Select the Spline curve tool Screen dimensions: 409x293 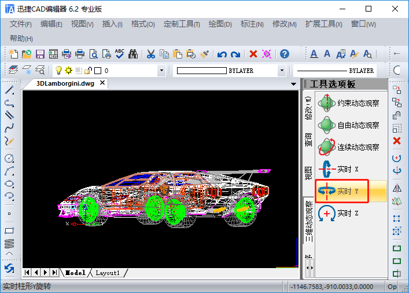coord(9,128)
